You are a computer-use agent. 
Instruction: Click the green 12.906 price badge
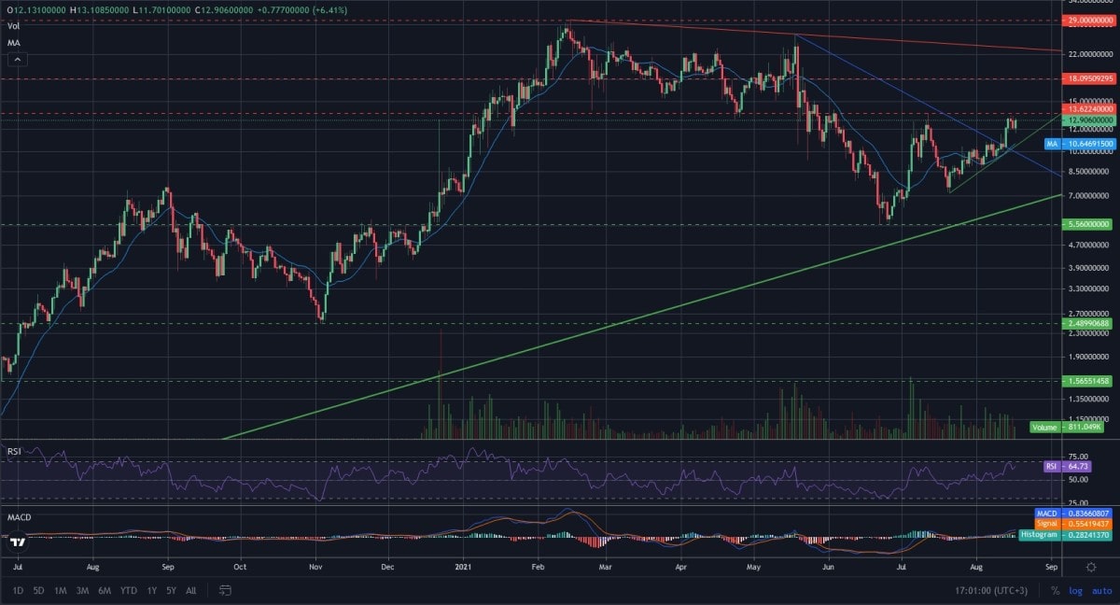pyautogui.click(x=1087, y=121)
